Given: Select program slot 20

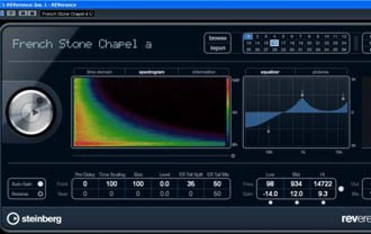Looking at the screenshot, I should tap(309, 43).
